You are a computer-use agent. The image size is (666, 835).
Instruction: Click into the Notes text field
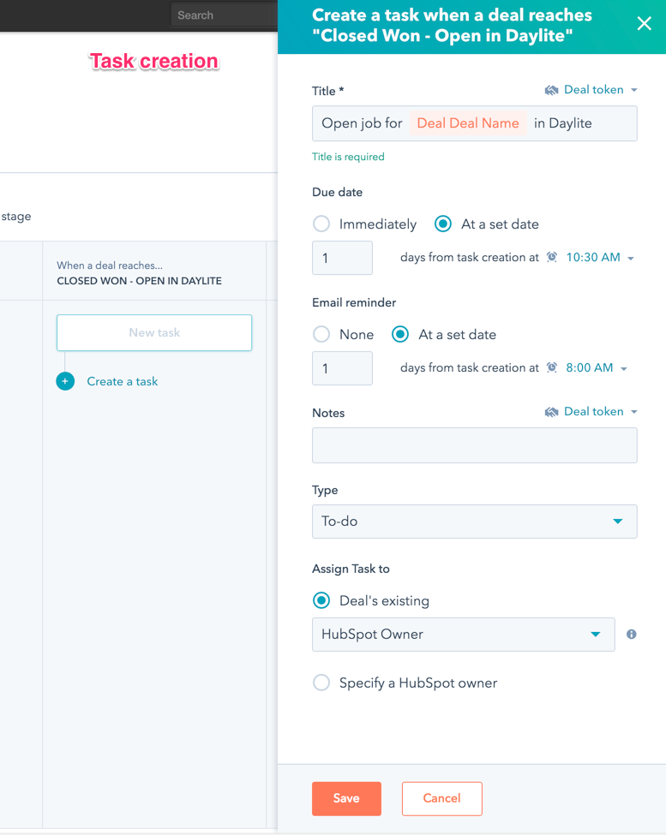coord(474,445)
